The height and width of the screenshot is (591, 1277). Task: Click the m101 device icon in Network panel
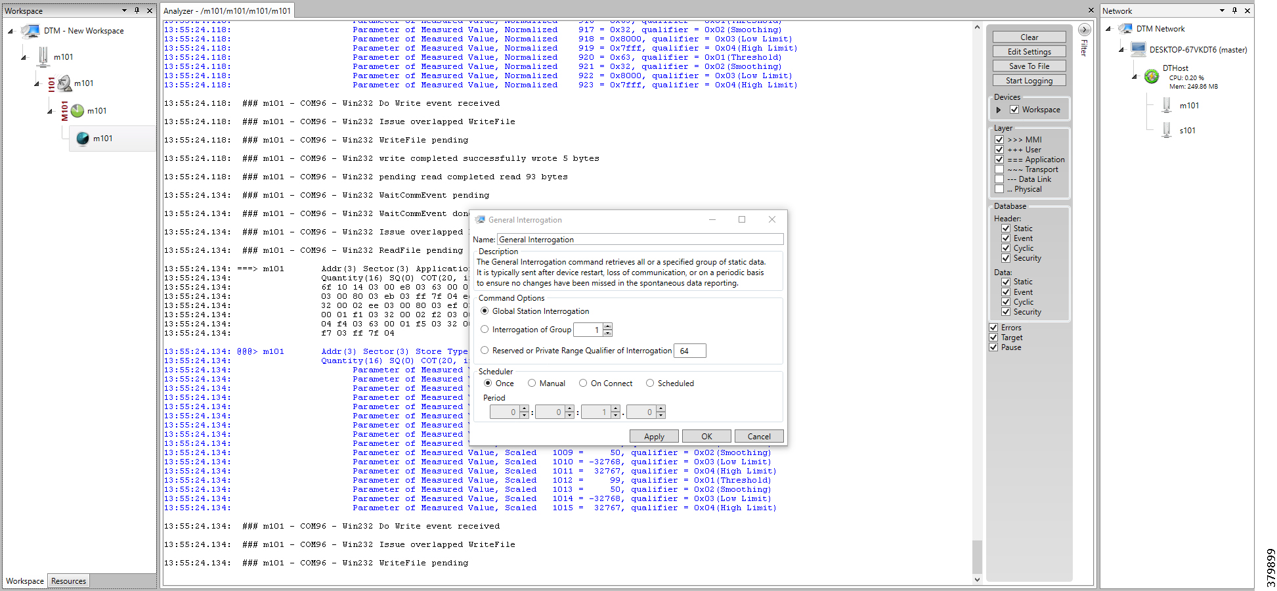pos(1167,106)
